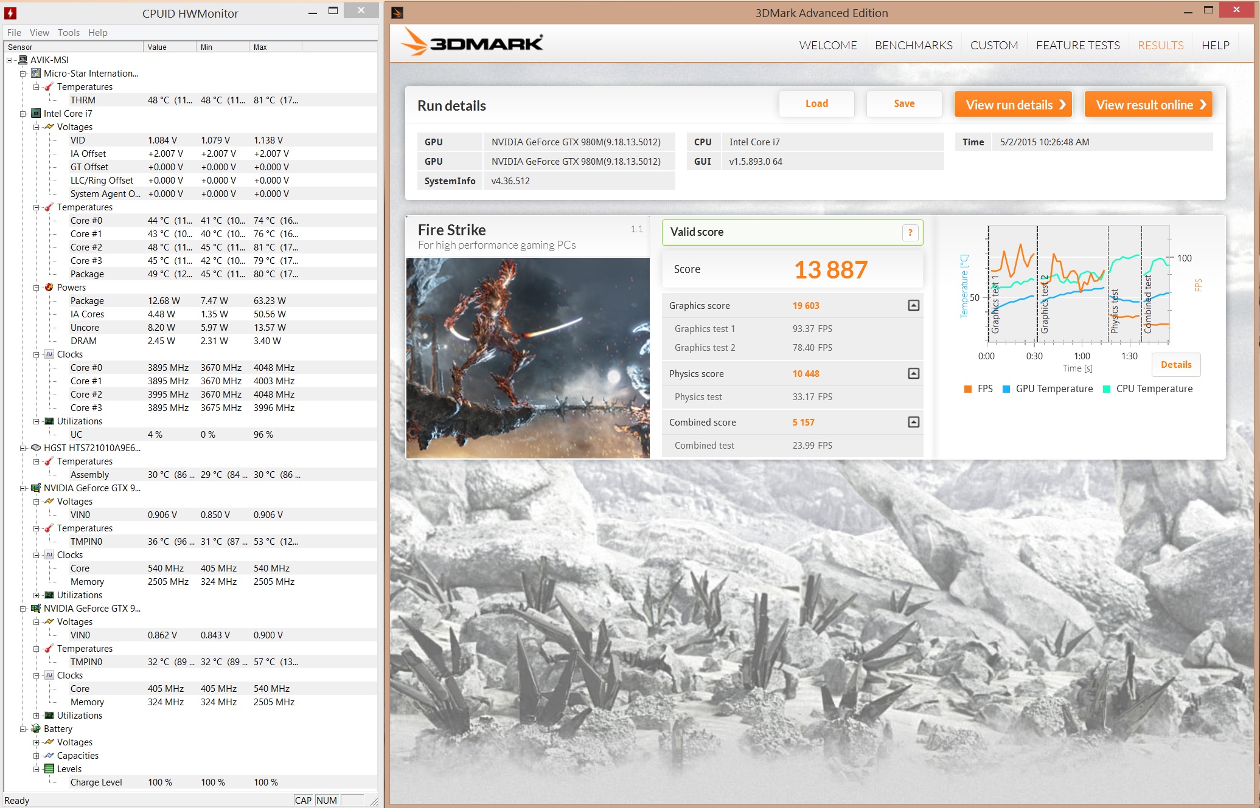Click the Micro-Star motherboard icon

[36, 73]
